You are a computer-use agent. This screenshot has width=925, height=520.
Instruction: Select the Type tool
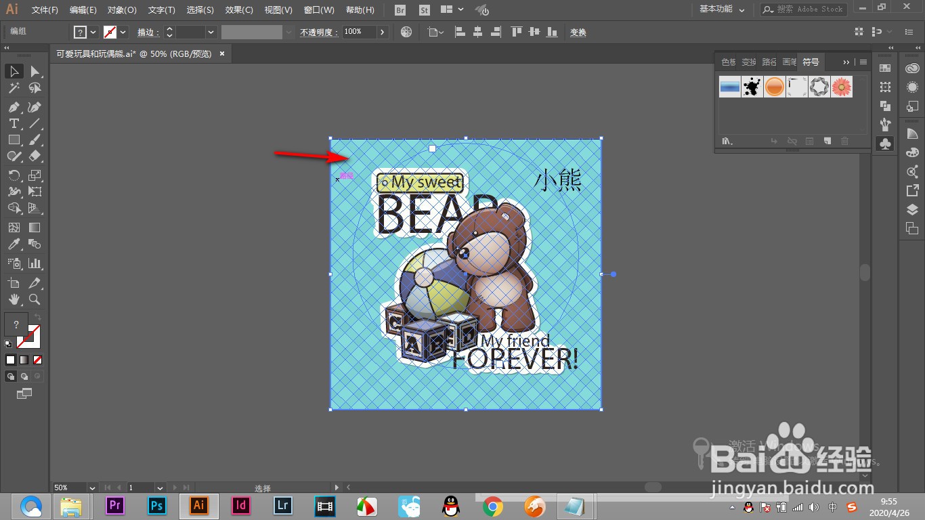(x=14, y=123)
